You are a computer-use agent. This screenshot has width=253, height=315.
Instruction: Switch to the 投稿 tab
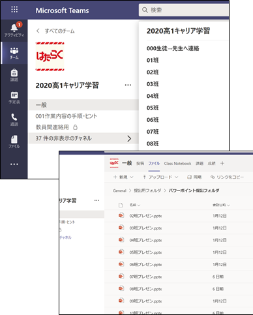point(140,163)
